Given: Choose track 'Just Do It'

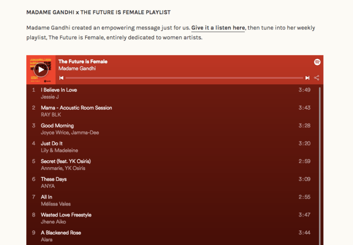Looking at the screenshot, I should pos(52,144).
